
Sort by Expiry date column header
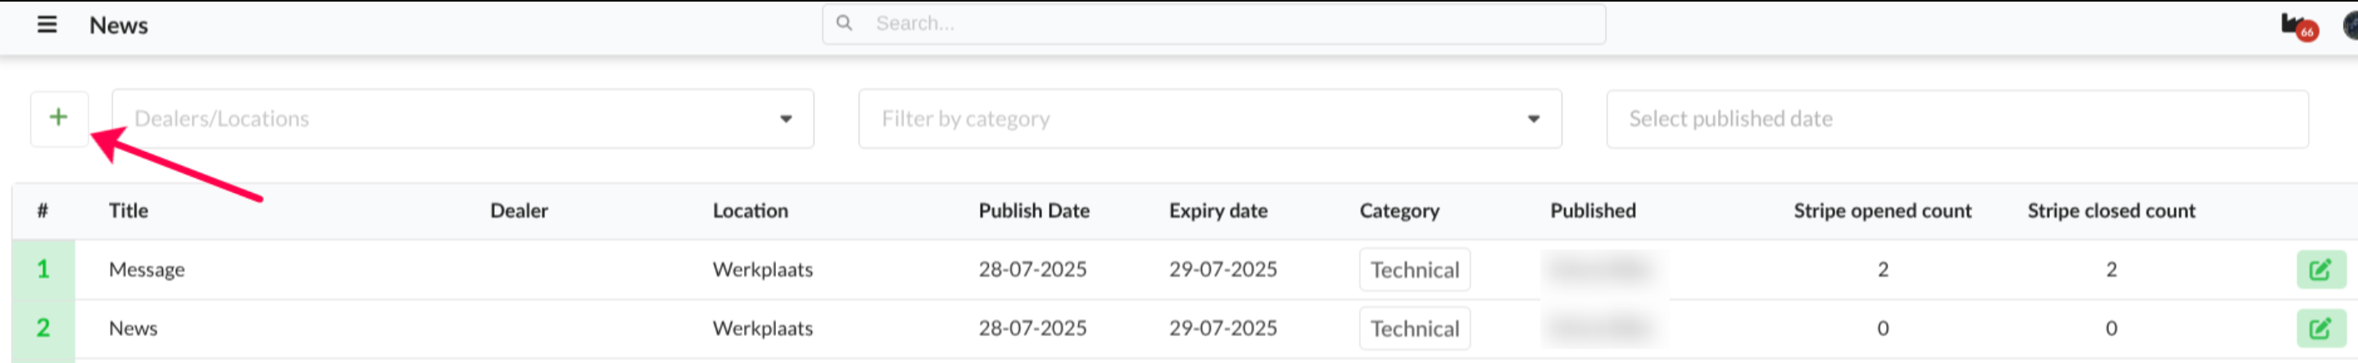pyautogui.click(x=1218, y=210)
